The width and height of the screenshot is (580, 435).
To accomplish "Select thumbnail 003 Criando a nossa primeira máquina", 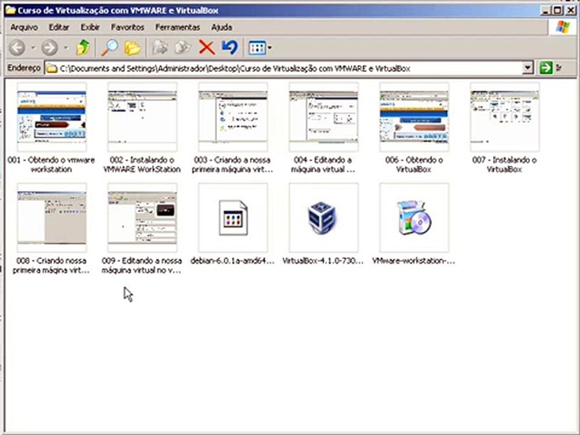I will 233,117.
